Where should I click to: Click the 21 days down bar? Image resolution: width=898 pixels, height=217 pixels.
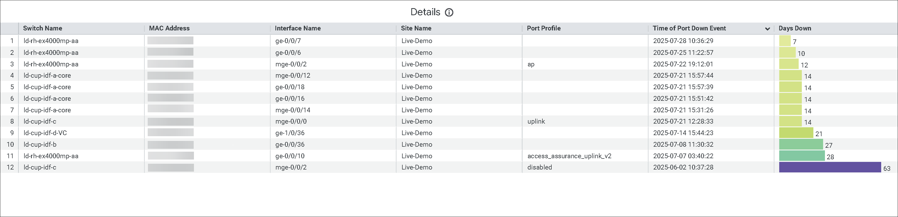pos(796,133)
